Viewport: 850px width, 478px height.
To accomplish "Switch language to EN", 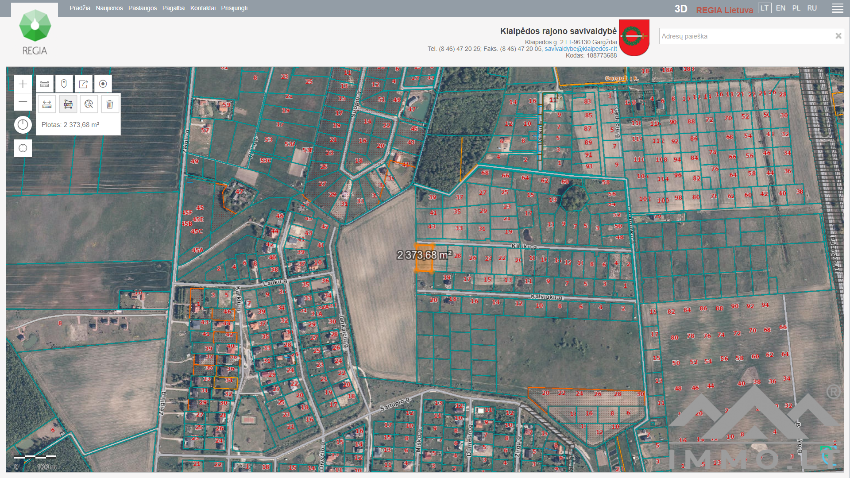I will 780,8.
